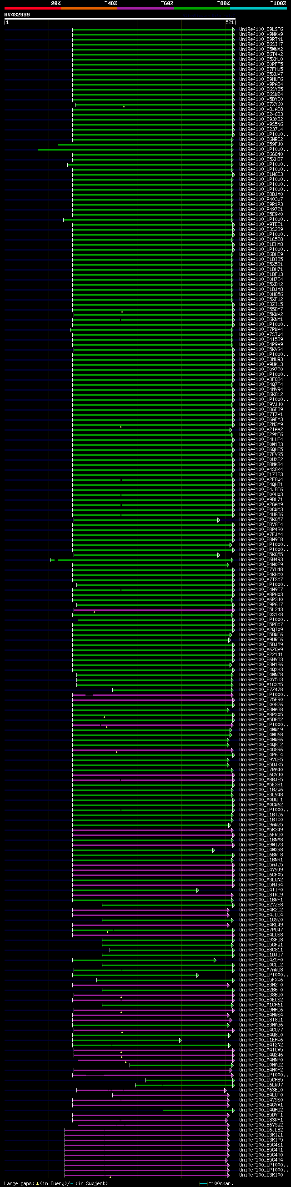Open hit UniRef100_C6H4R3
This screenshot has width=291, height=1187.
click(x=261, y=560)
